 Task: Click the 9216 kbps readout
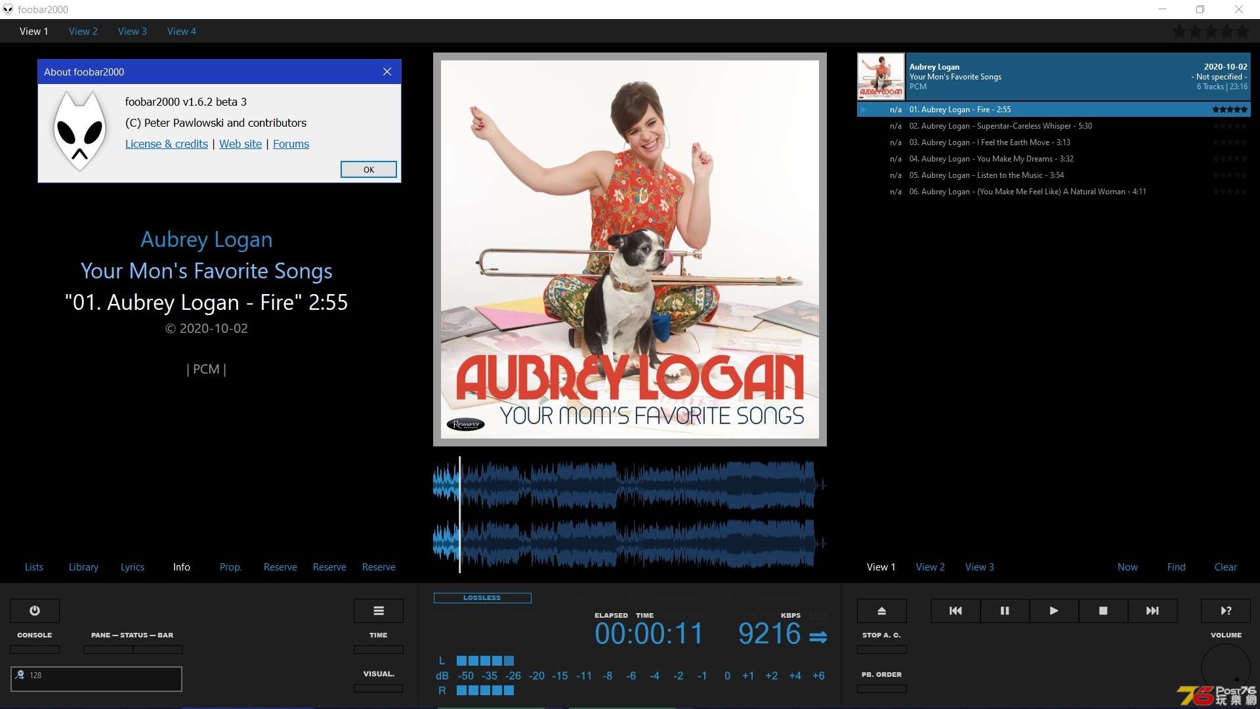pyautogui.click(x=769, y=634)
